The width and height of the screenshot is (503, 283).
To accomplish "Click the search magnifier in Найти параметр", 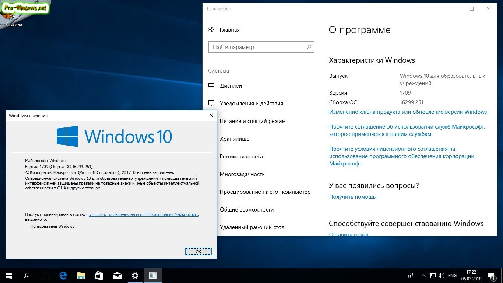I will tap(309, 47).
